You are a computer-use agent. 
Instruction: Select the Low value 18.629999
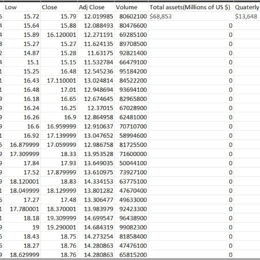tap(24, 254)
